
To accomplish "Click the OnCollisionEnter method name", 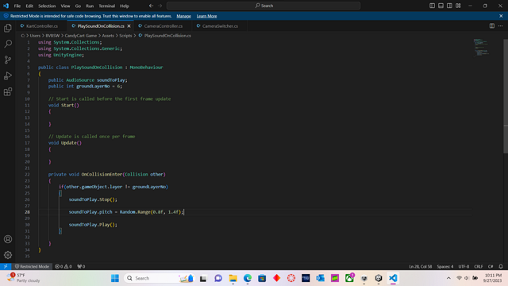I will 102,174.
